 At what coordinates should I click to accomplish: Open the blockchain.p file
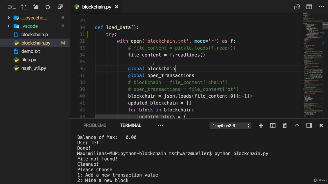click(x=35, y=34)
